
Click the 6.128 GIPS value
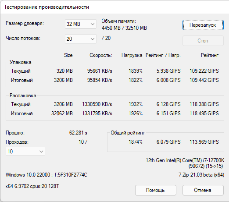tap(168, 104)
